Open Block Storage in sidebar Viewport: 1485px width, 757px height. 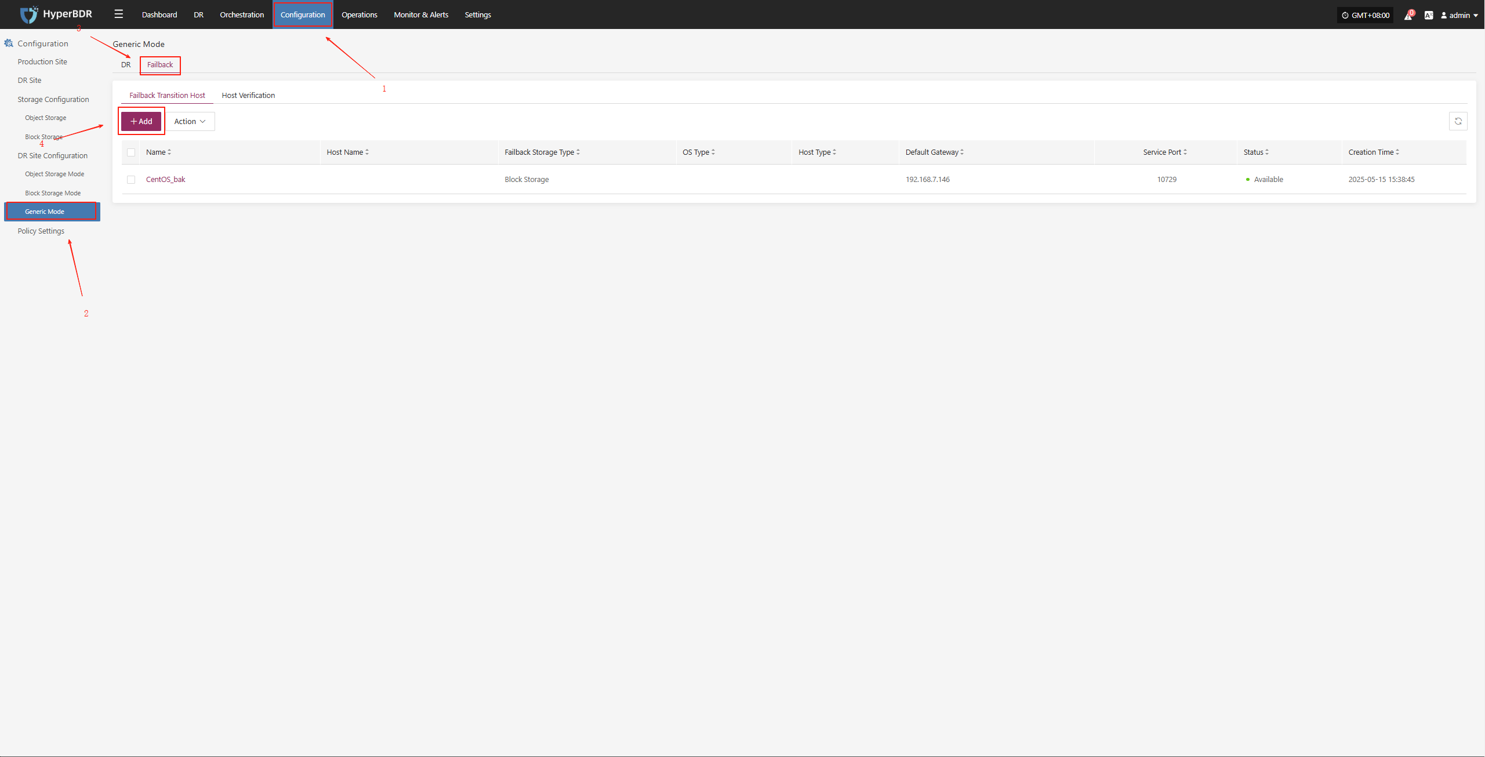click(x=43, y=137)
